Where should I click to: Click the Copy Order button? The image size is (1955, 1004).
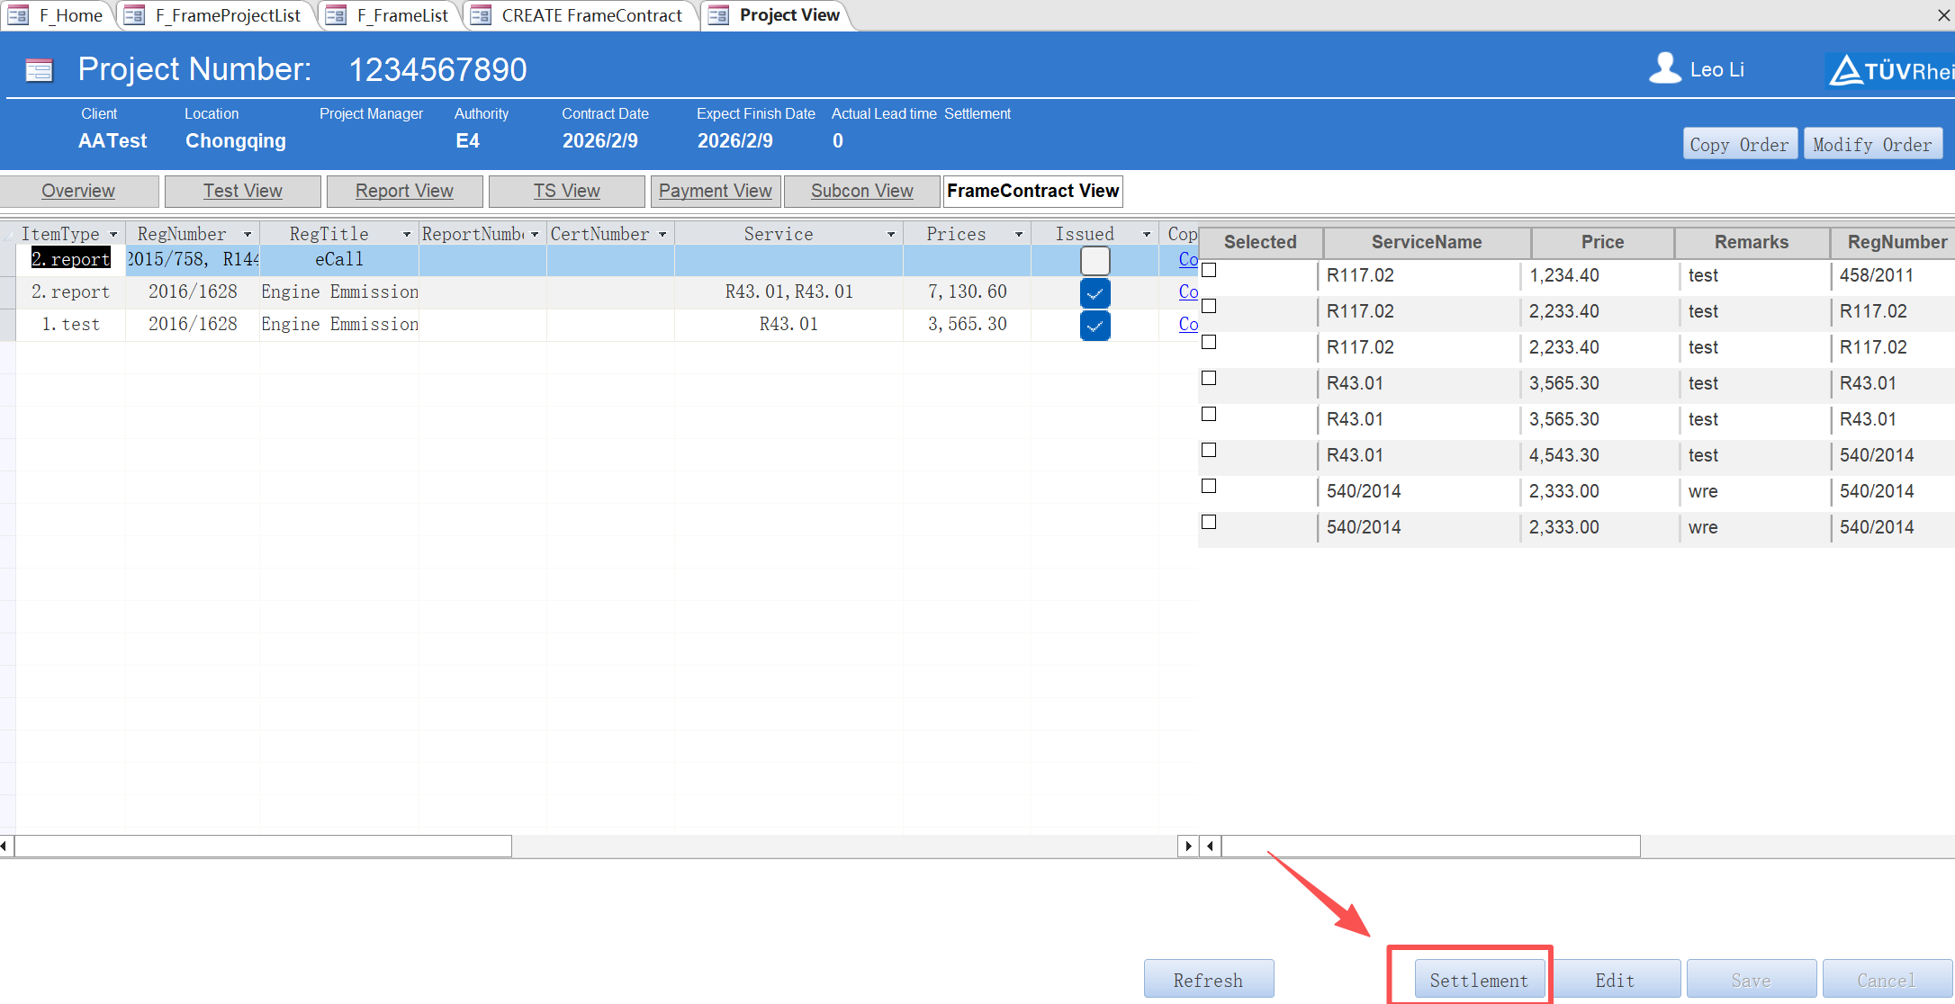tap(1739, 144)
